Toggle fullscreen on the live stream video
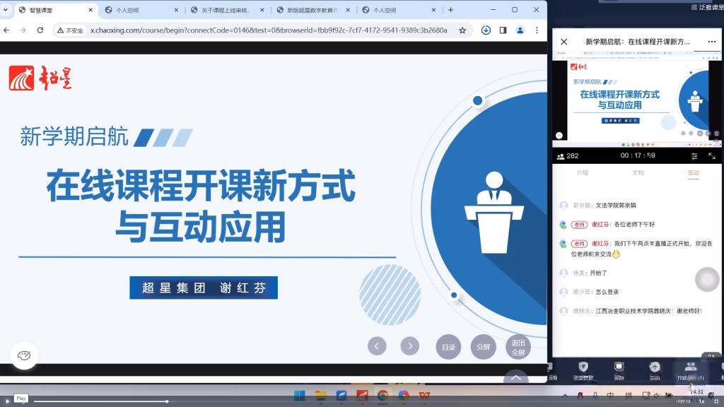 coord(711,156)
